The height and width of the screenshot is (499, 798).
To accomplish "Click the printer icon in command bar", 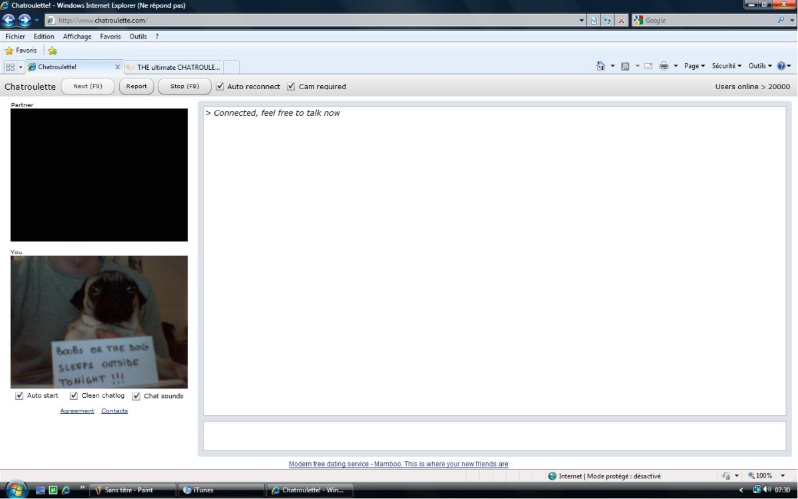I will (x=664, y=66).
